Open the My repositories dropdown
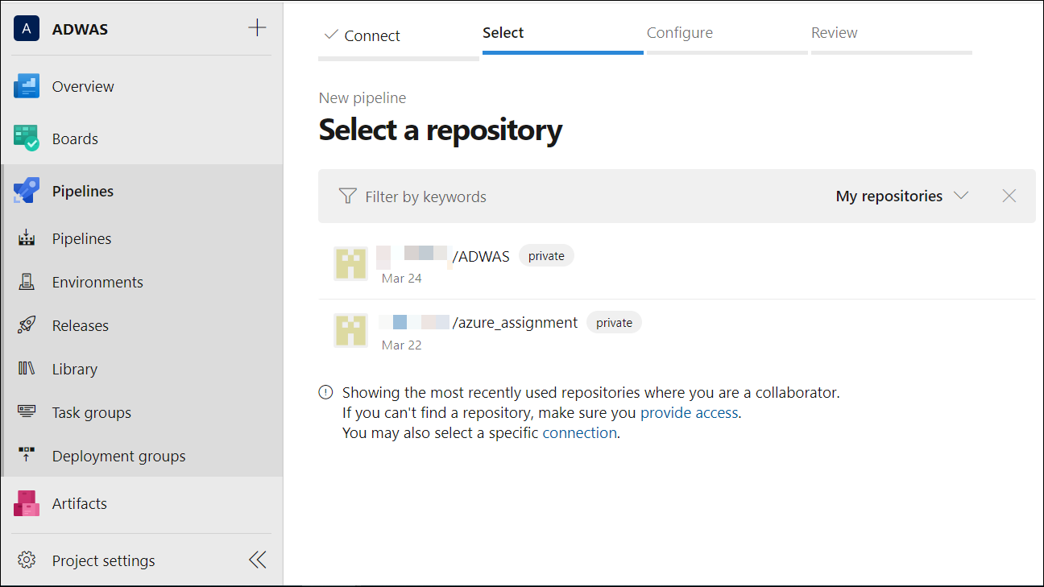Viewport: 1044px width, 587px height. 901,195
